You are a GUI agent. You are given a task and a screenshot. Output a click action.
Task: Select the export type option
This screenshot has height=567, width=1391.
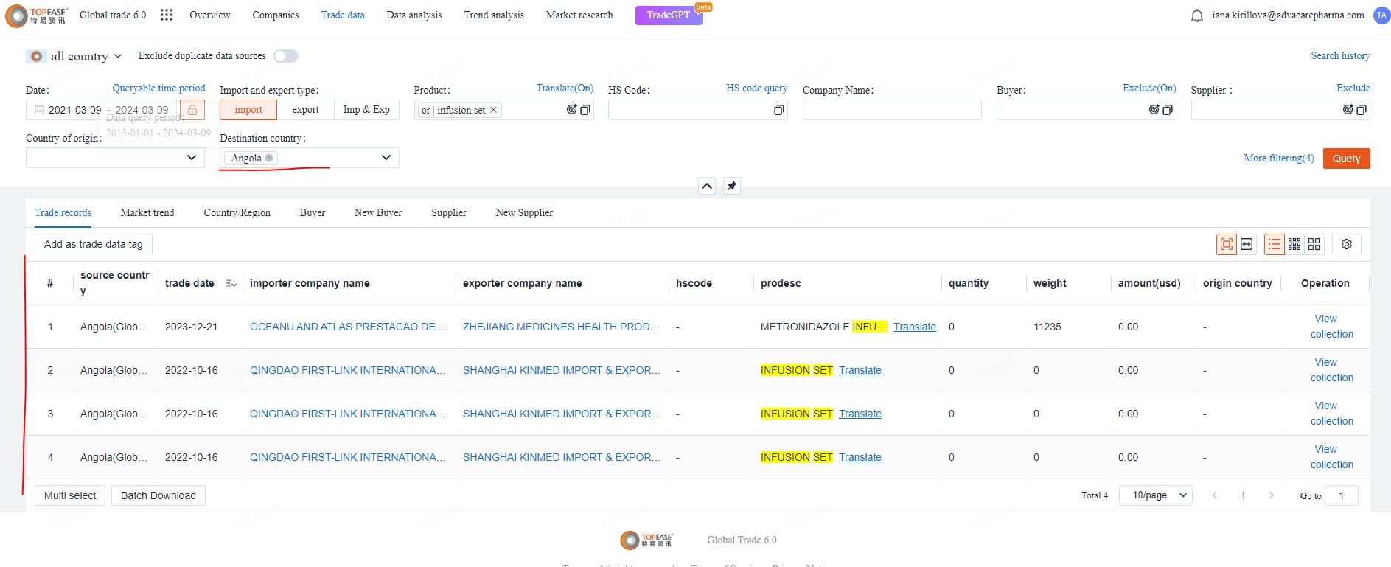[x=305, y=110]
